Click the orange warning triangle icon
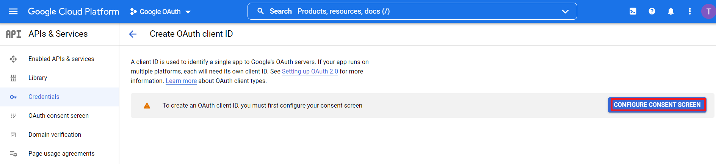 (147, 106)
